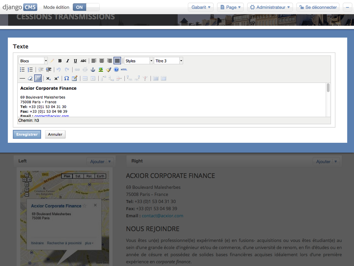Image resolution: width=354 pixels, height=266 pixels.
Task: Open the Page menu
Action: (x=230, y=7)
